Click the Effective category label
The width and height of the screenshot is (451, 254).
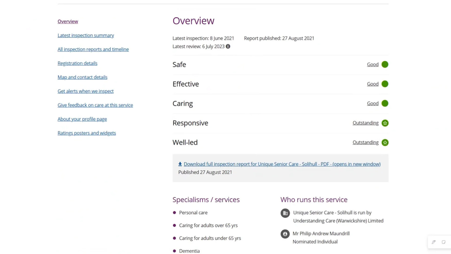click(x=186, y=84)
